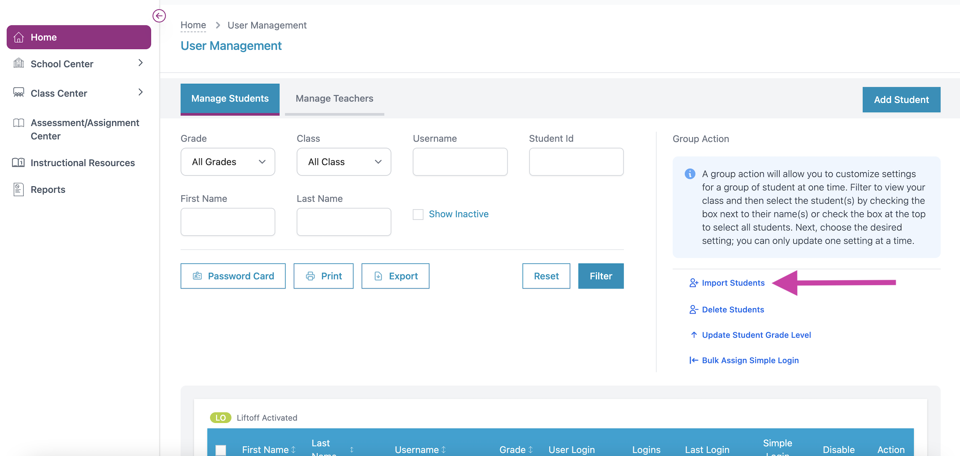Sort the table by Username

coord(443,450)
